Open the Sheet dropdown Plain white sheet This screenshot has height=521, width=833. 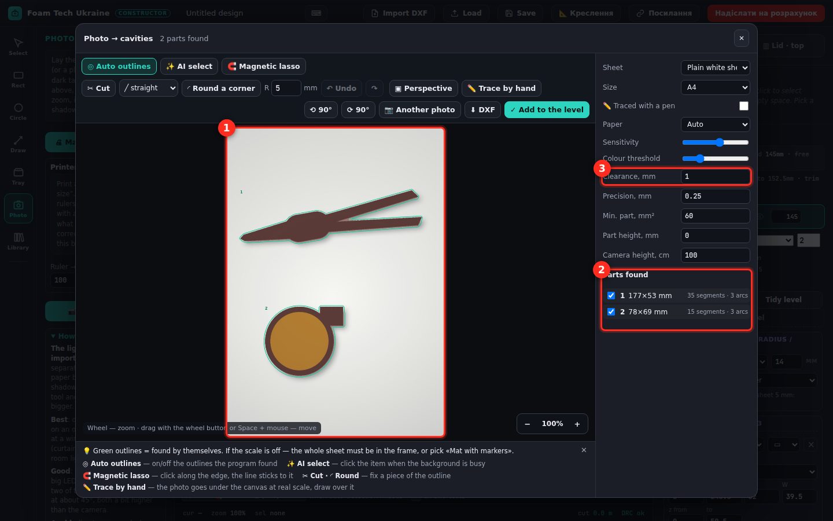[x=716, y=68]
